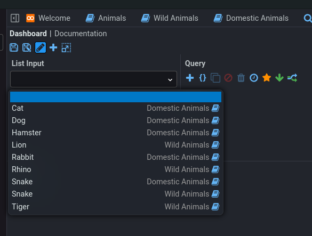This screenshot has height=236, width=312.
Task: Click the curly braces icon in Query
Action: click(203, 78)
